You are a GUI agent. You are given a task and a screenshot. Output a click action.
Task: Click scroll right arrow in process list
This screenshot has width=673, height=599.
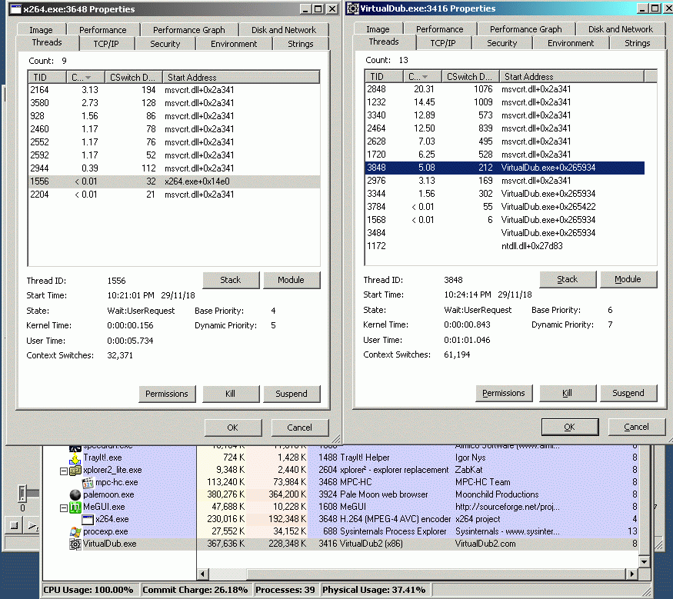coord(631,574)
